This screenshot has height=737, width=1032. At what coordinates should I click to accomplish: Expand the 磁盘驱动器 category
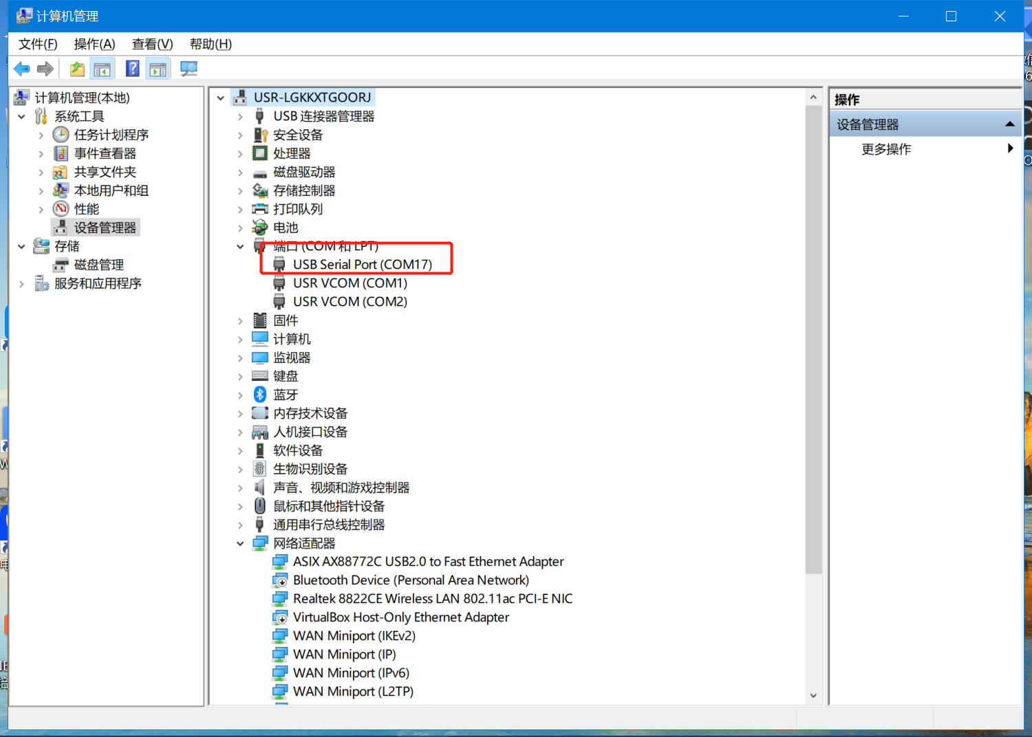tap(240, 173)
